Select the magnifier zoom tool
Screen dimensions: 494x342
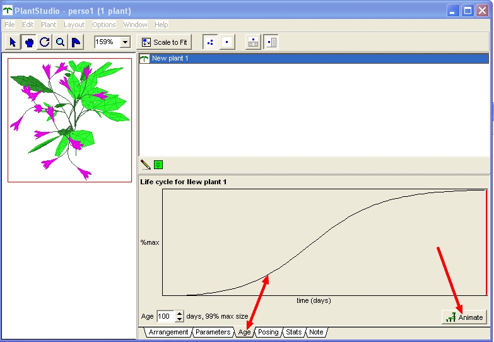[60, 42]
